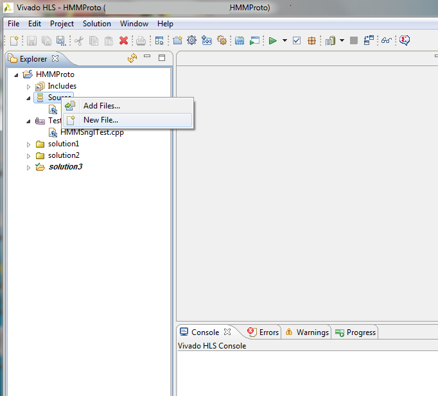Select the HMMProto project item

coord(55,74)
